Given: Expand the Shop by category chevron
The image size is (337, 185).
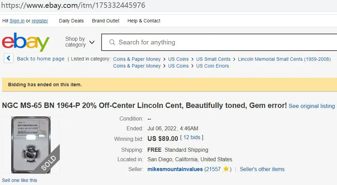Looking at the screenshot, I should (92, 42).
